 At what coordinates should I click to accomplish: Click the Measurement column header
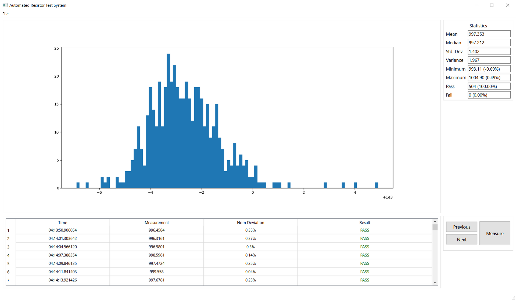157,223
